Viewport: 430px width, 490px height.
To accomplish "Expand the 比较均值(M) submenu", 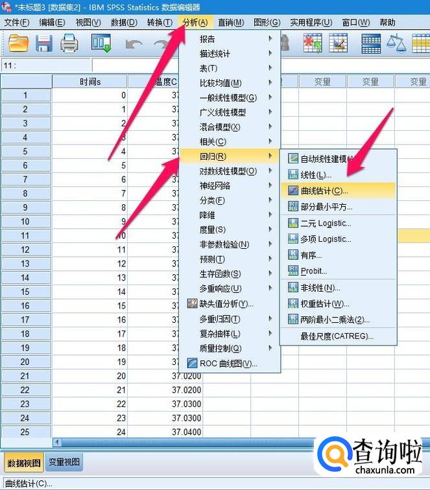I will click(230, 83).
